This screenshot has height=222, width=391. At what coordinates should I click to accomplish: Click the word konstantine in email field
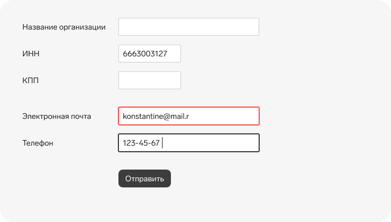[143, 116]
